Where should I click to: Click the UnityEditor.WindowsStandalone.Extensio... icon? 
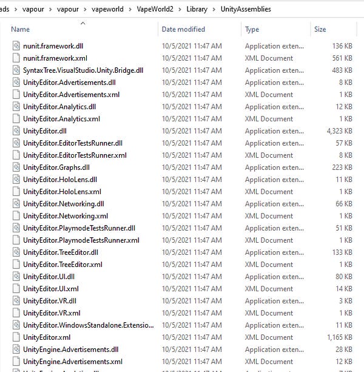(x=16, y=325)
